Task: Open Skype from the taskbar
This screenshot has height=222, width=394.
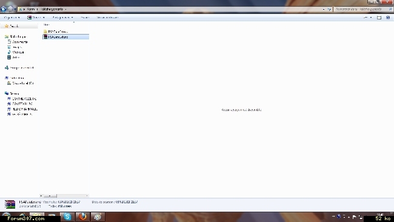Action: point(67,217)
